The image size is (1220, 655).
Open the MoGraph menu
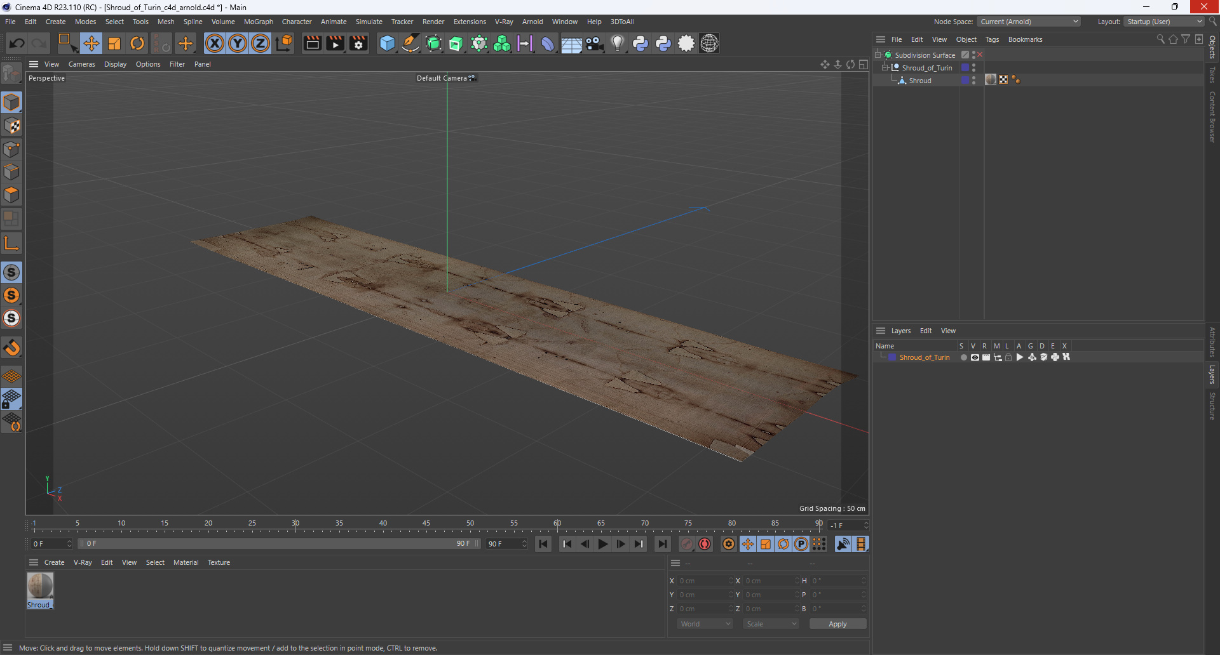click(x=258, y=22)
